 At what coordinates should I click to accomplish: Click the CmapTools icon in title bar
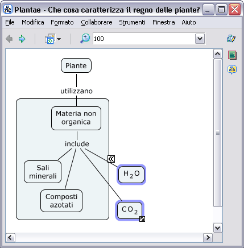(8, 9)
